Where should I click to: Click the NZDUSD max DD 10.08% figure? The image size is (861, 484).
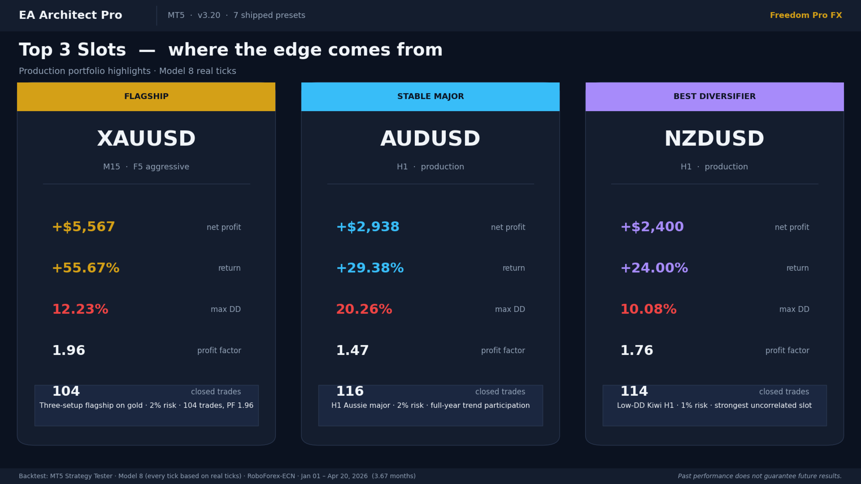(x=648, y=309)
